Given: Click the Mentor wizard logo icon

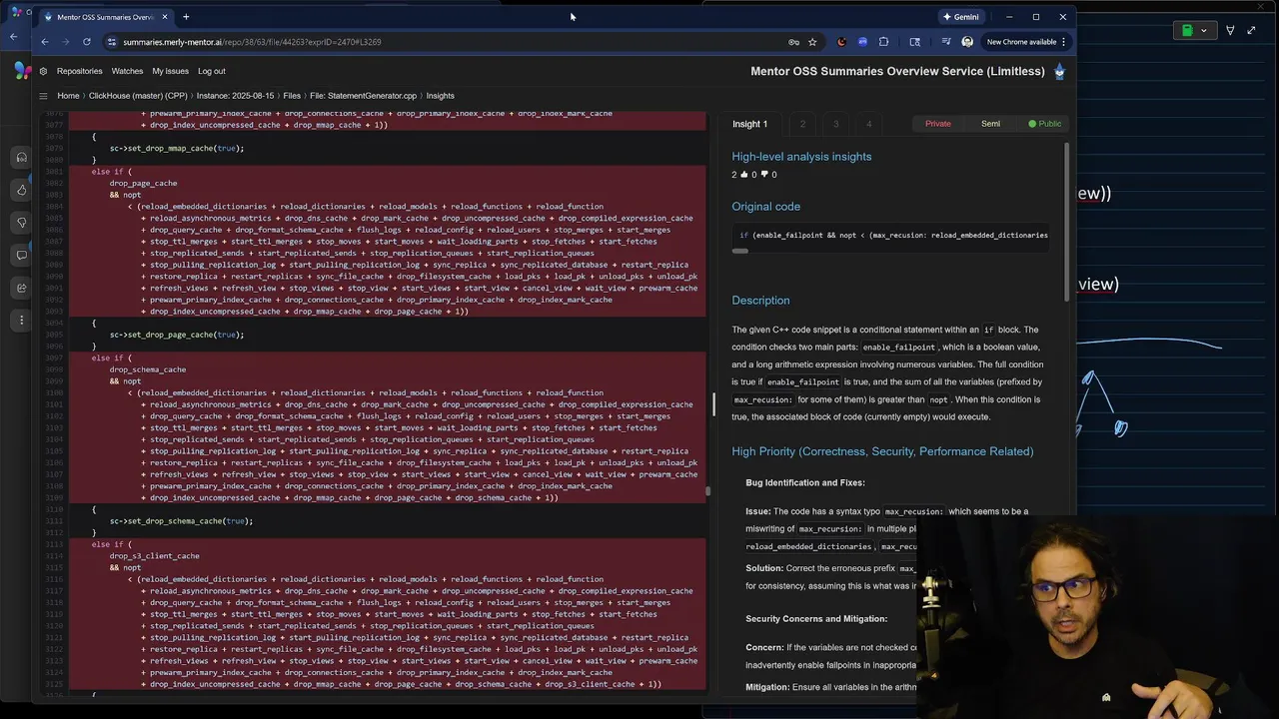Looking at the screenshot, I should coord(1059,71).
